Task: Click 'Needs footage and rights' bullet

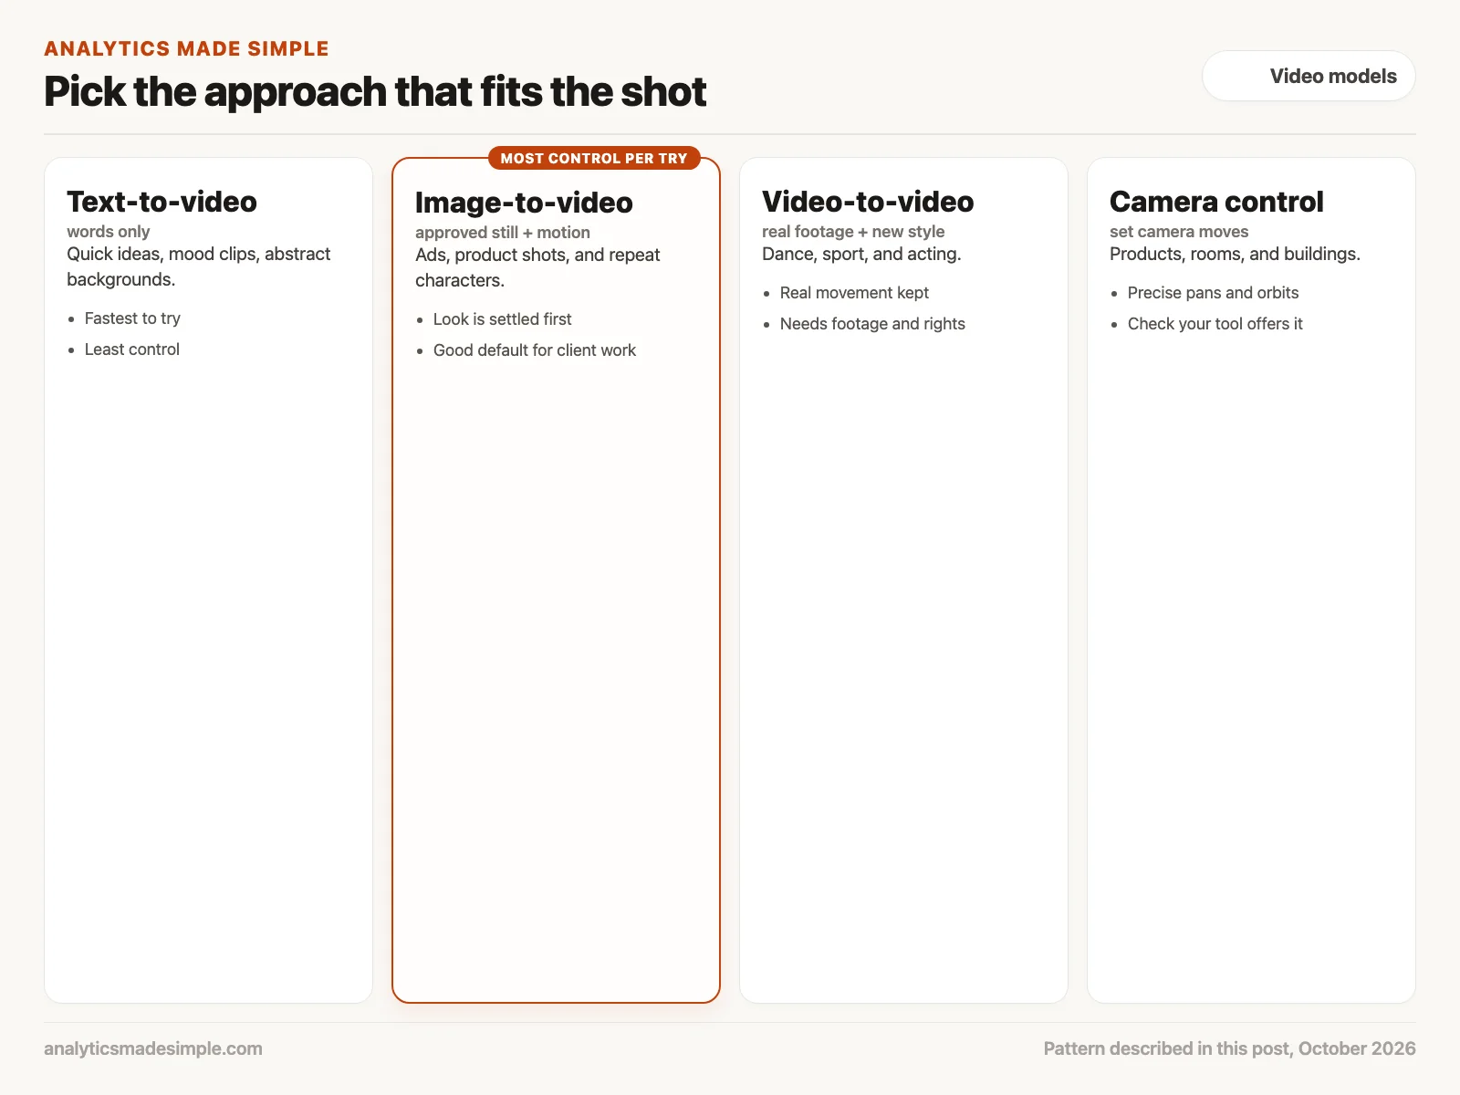Action: [872, 324]
